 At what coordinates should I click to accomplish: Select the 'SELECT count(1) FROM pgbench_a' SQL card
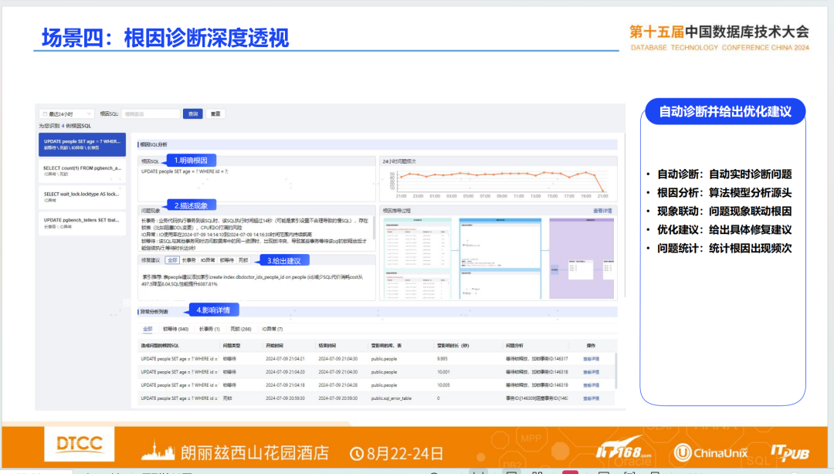tap(82, 171)
